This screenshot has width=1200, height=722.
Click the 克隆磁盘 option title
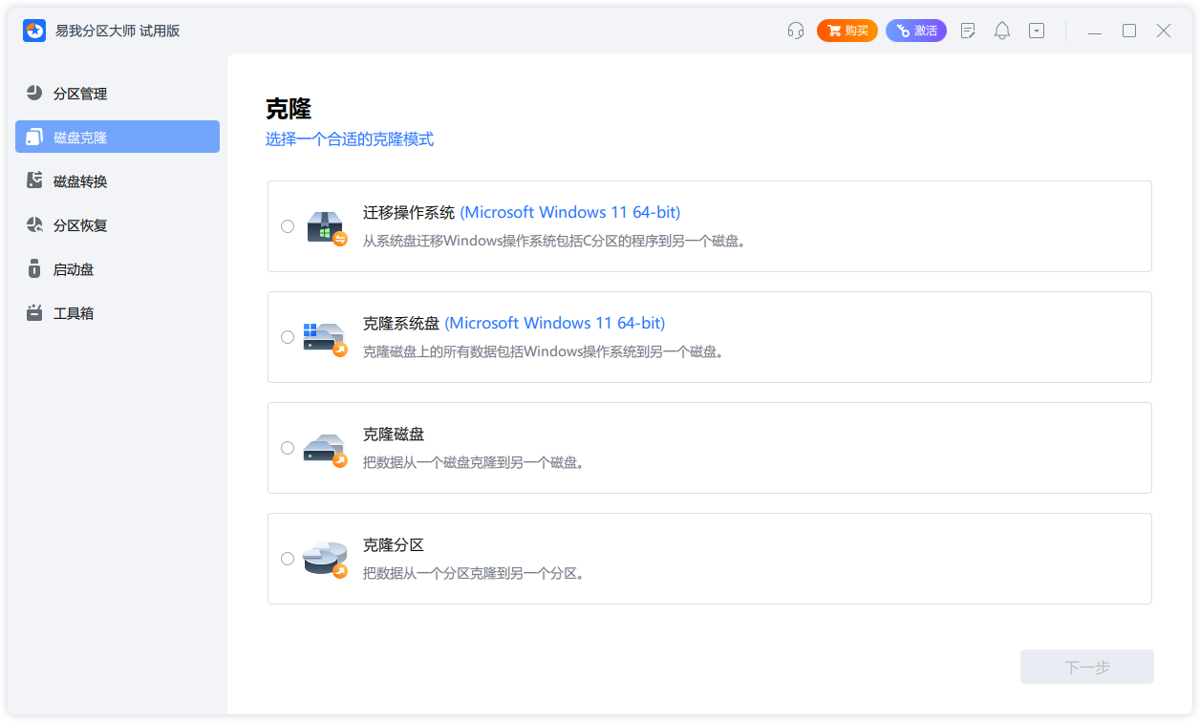point(394,434)
